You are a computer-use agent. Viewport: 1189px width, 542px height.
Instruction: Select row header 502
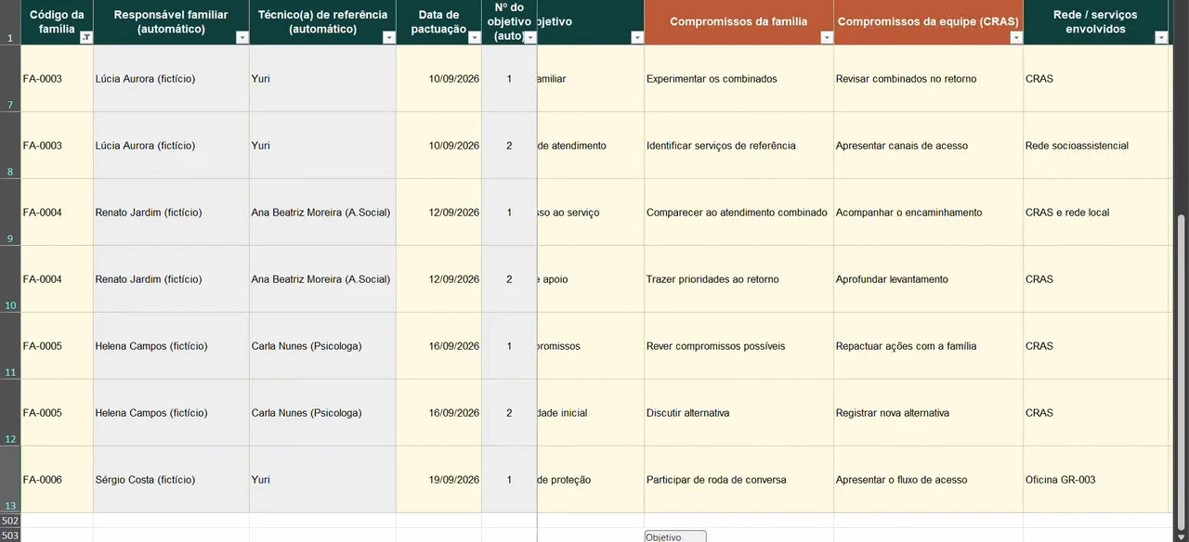10,521
